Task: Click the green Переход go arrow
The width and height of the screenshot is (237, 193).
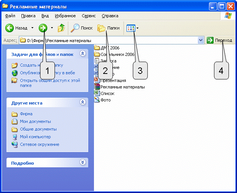Action: [210, 40]
